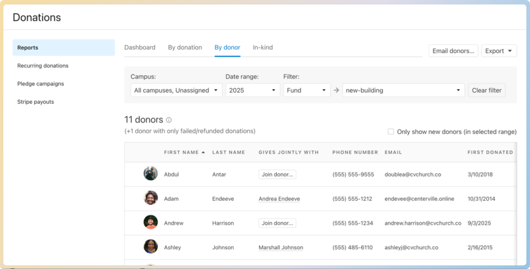530x269 pixels.
Task: Open Andrea Endeeve joint donor link
Action: [x=279, y=199]
